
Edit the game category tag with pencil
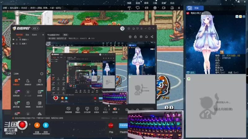tap(65, 38)
